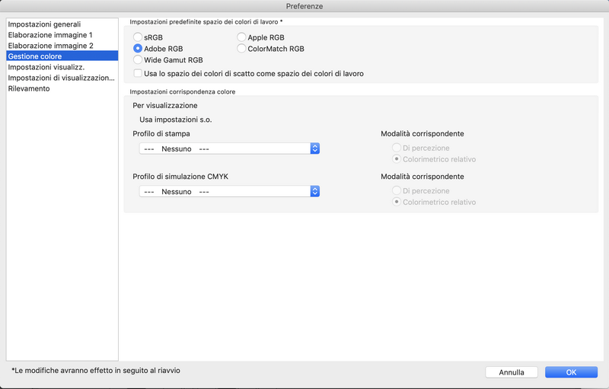
Task: Pick the ColorMatch RGB option
Action: (x=241, y=48)
